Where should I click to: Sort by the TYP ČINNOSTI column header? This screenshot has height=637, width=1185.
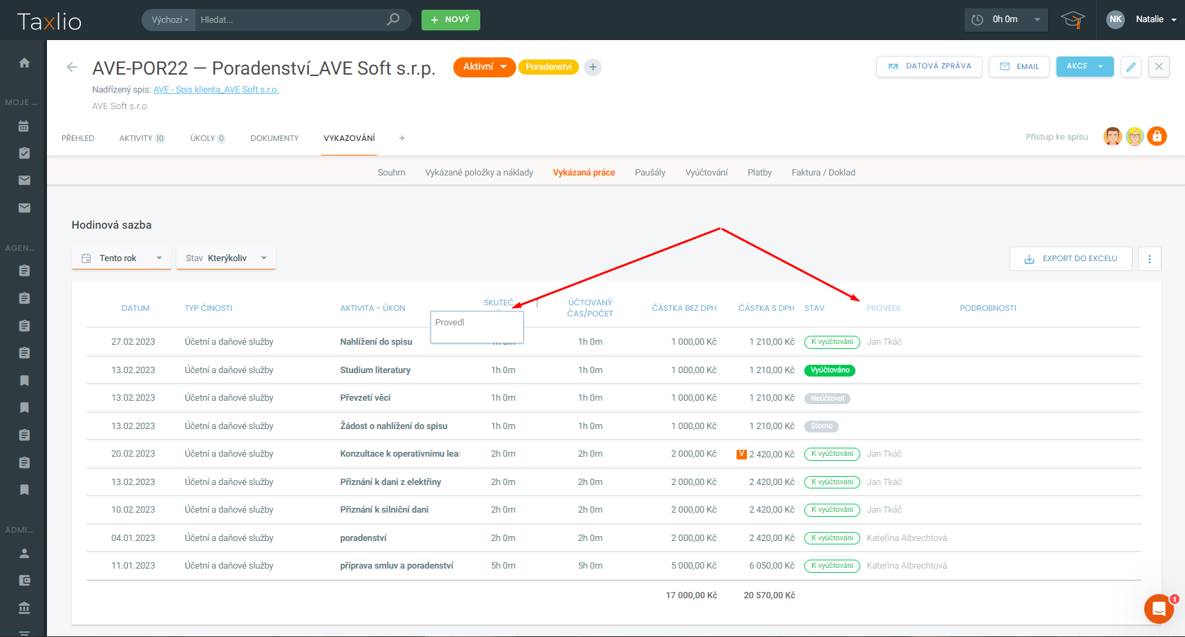click(x=208, y=308)
